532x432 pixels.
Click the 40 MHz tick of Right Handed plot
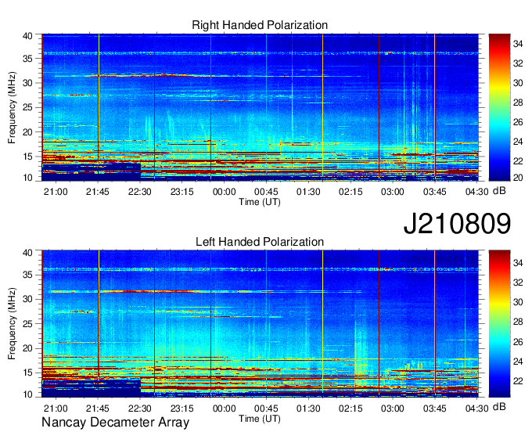27,36
